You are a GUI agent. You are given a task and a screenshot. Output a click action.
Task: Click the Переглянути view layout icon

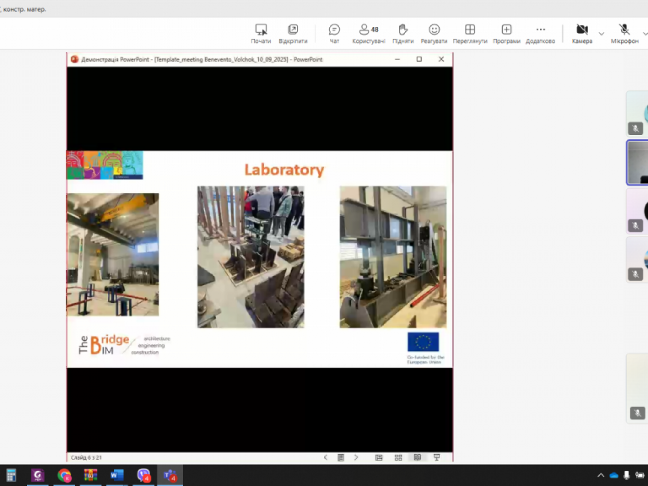470,33
